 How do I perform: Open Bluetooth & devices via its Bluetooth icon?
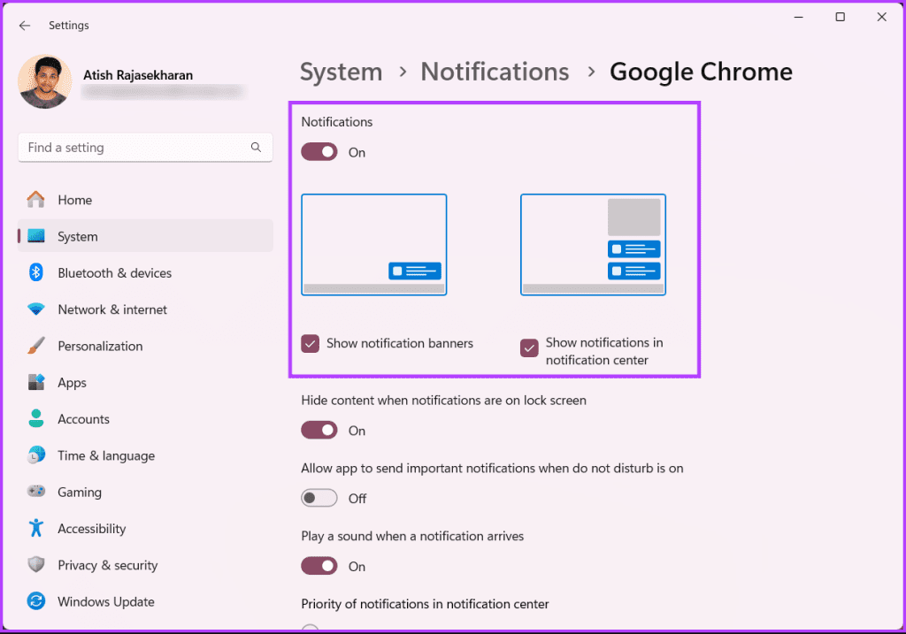35,272
